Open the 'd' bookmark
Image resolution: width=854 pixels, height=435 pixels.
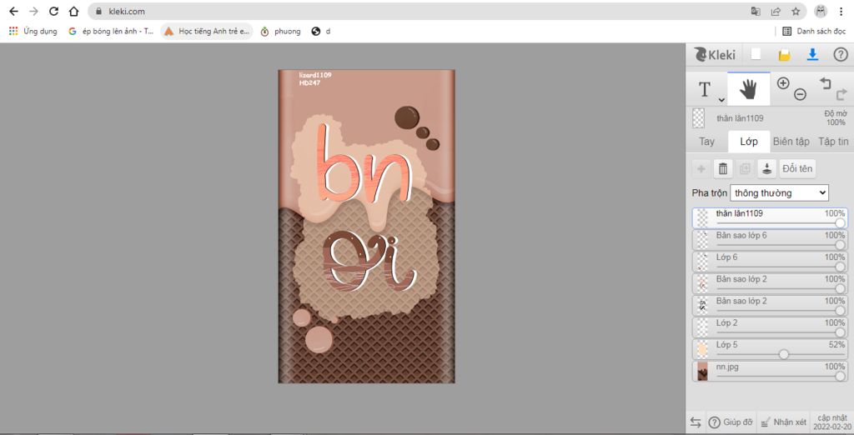321,31
